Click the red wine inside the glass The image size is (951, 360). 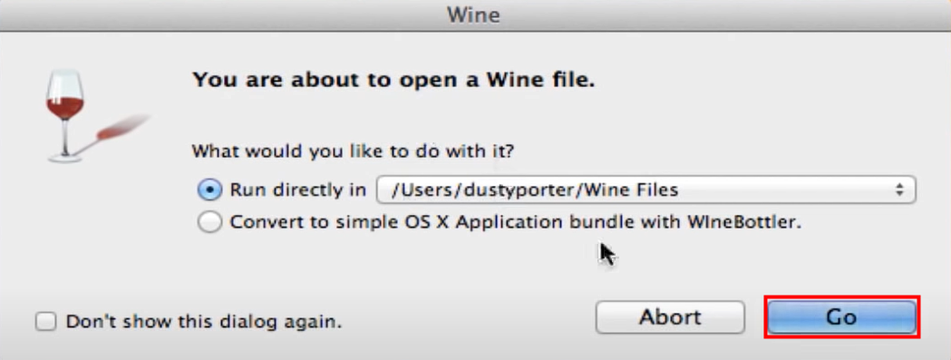[65, 108]
